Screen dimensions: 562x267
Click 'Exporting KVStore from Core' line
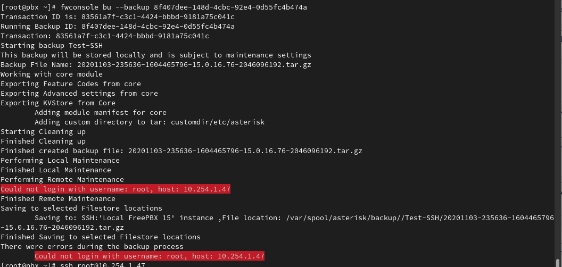(57, 103)
